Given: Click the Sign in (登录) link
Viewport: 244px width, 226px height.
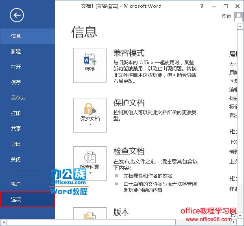Looking at the screenshot, I should 226,16.
